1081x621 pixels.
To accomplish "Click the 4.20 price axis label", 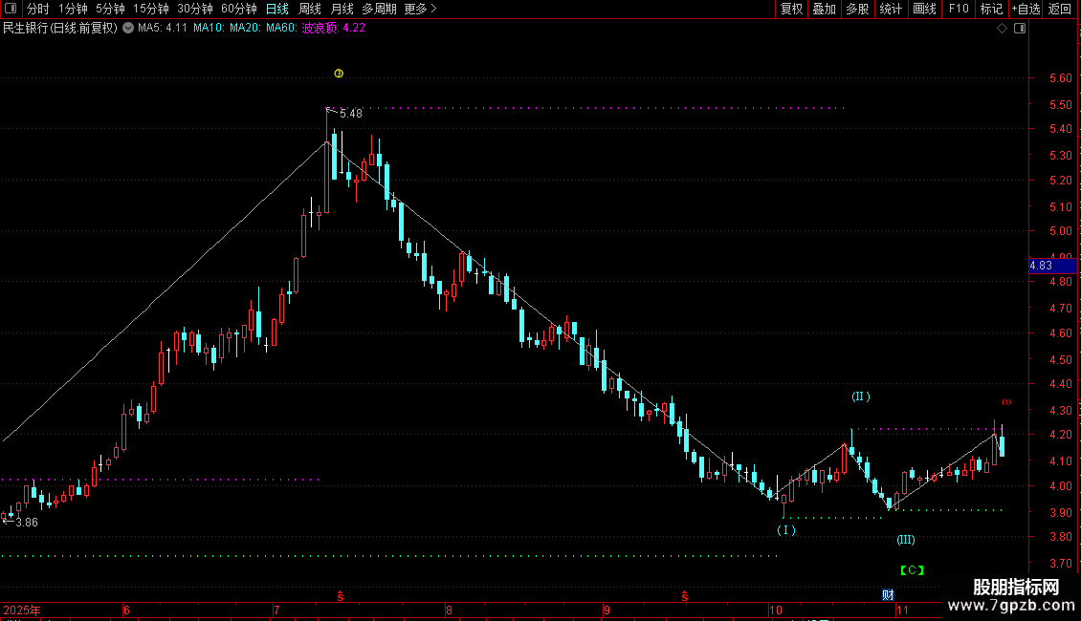I will [1060, 435].
